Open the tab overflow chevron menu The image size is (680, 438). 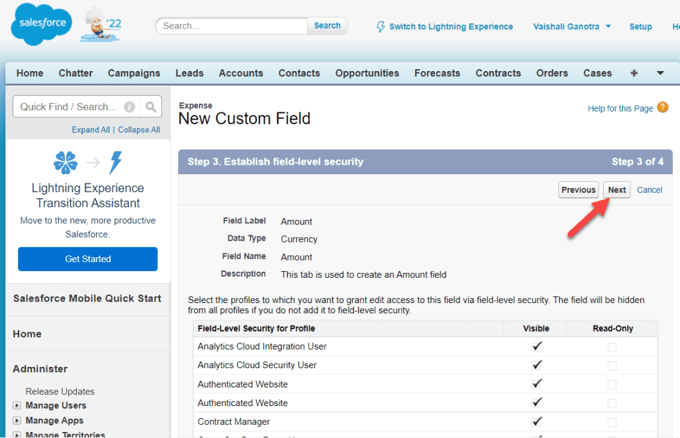[x=659, y=73]
